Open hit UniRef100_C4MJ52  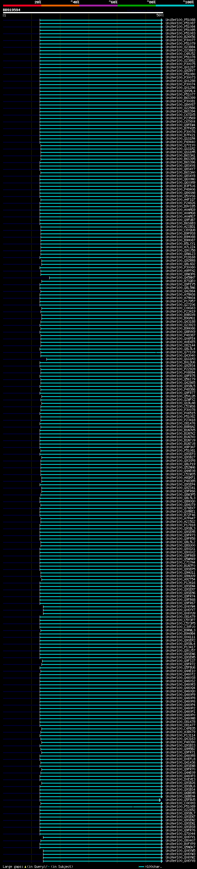[x=180, y=54]
